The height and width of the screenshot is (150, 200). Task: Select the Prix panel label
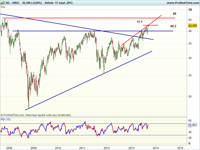[3, 7]
